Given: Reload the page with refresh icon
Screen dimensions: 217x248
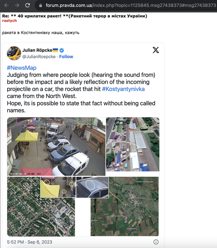Looking at the screenshot, I should [x=28, y=5].
